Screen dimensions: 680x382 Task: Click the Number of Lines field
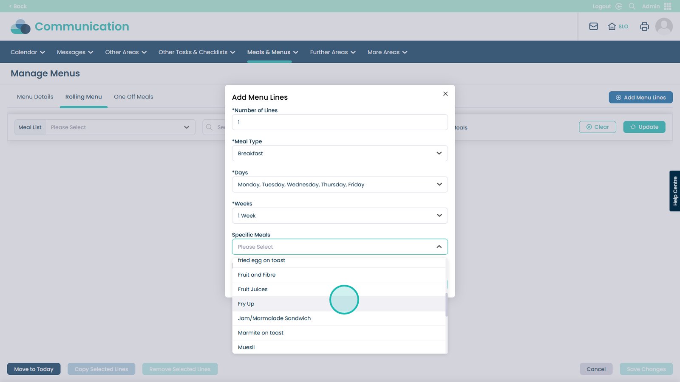(340, 122)
